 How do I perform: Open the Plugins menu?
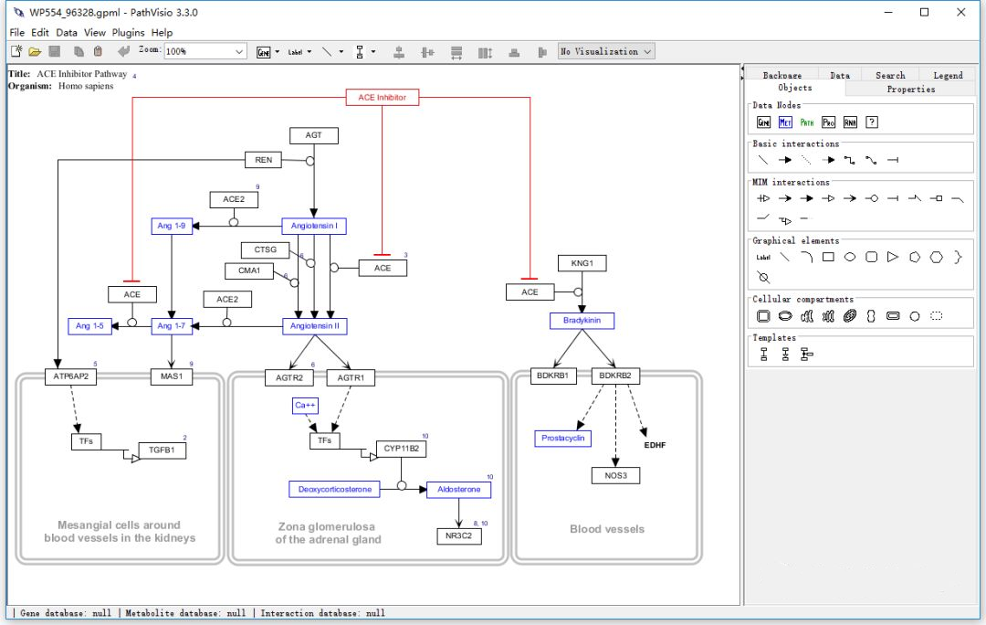[129, 33]
